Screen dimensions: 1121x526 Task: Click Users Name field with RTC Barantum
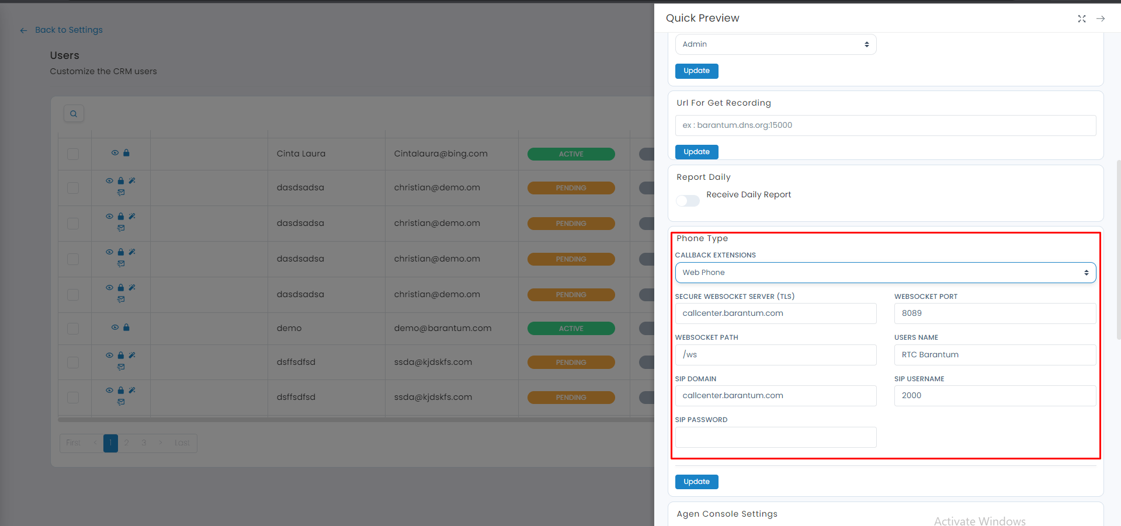click(995, 355)
